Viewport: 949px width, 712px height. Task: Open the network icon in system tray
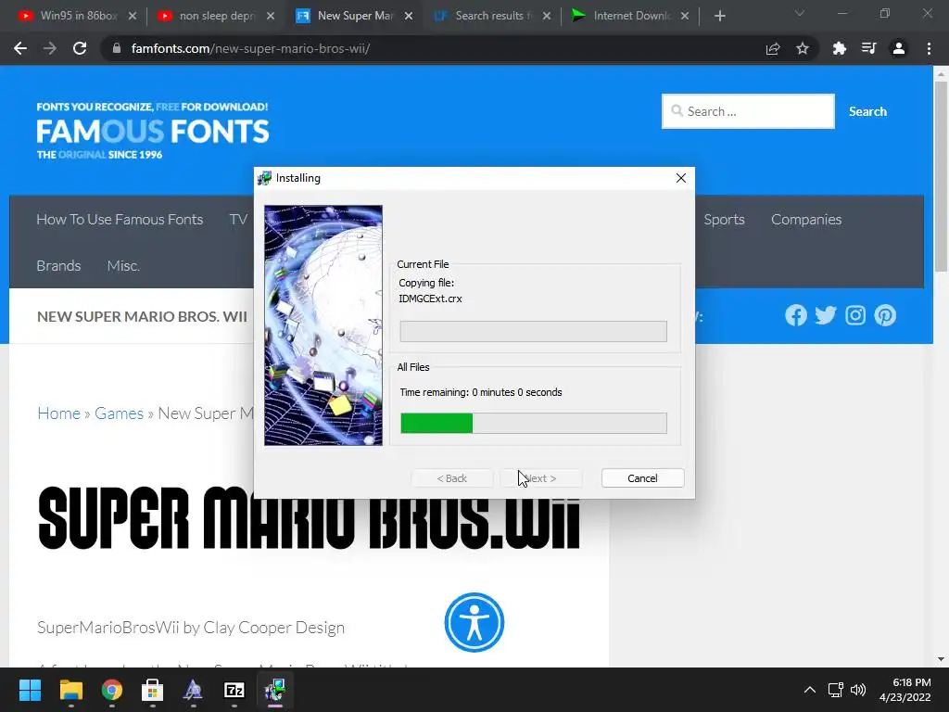tap(836, 690)
